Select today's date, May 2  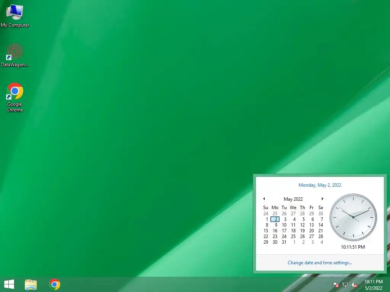(x=275, y=219)
